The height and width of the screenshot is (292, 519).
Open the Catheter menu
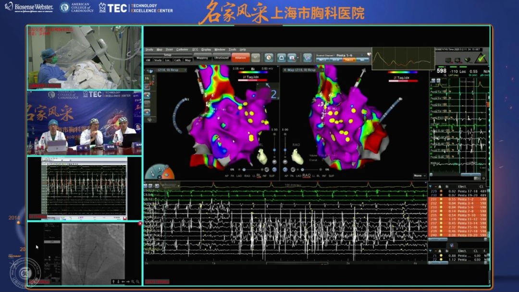tap(182, 49)
